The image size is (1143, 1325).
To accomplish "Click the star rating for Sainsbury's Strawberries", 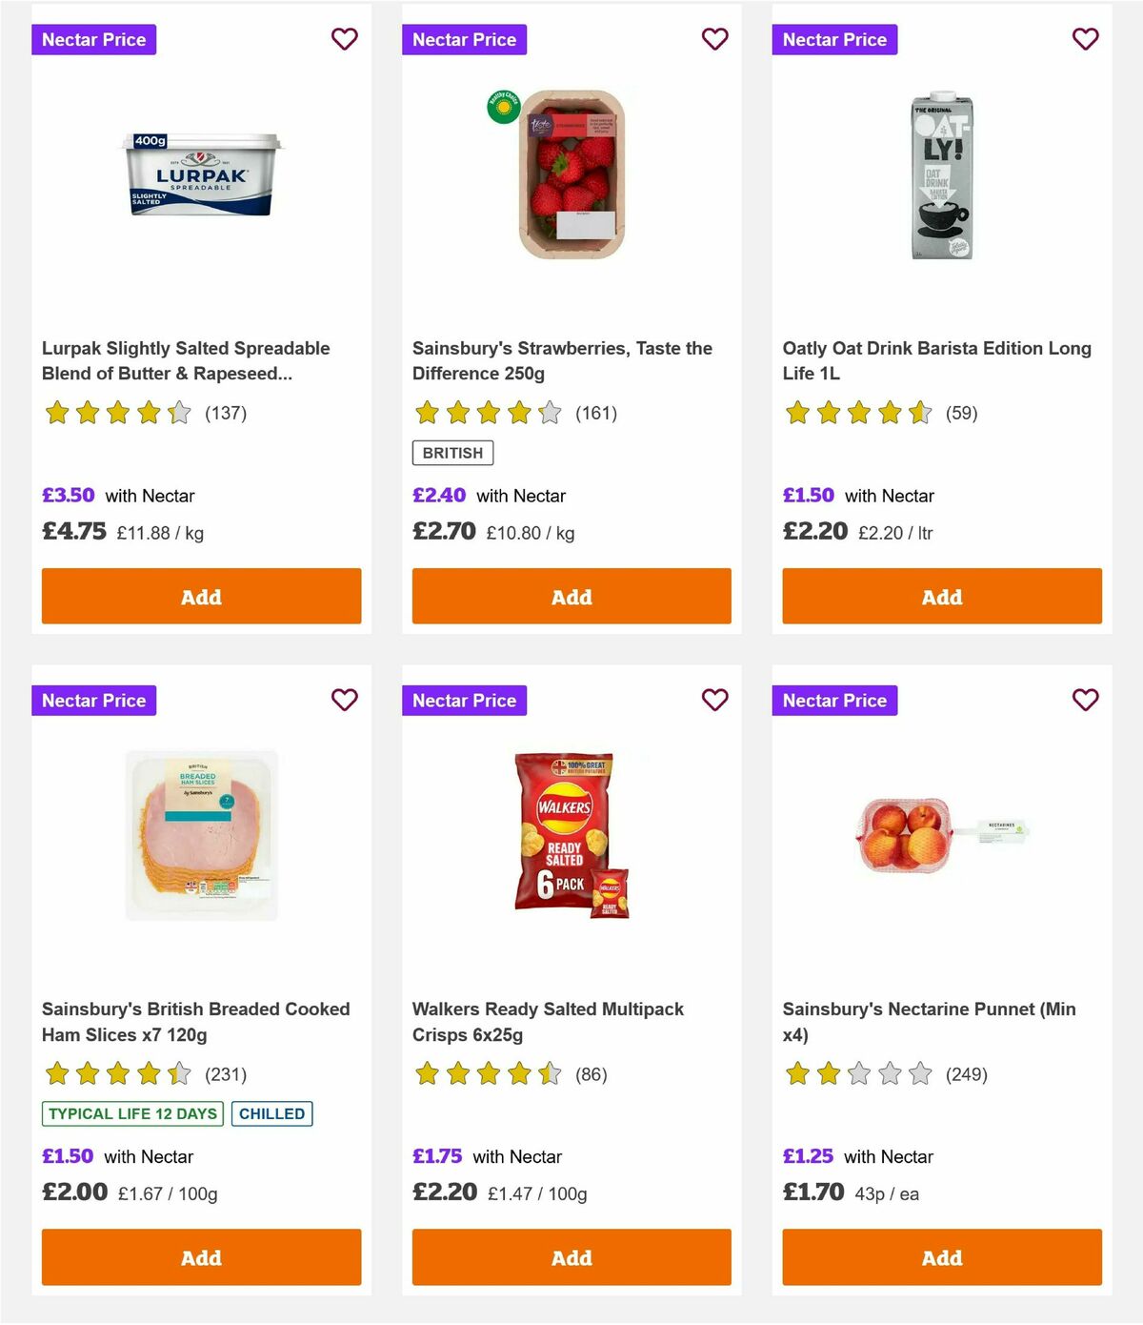I will 487,413.
